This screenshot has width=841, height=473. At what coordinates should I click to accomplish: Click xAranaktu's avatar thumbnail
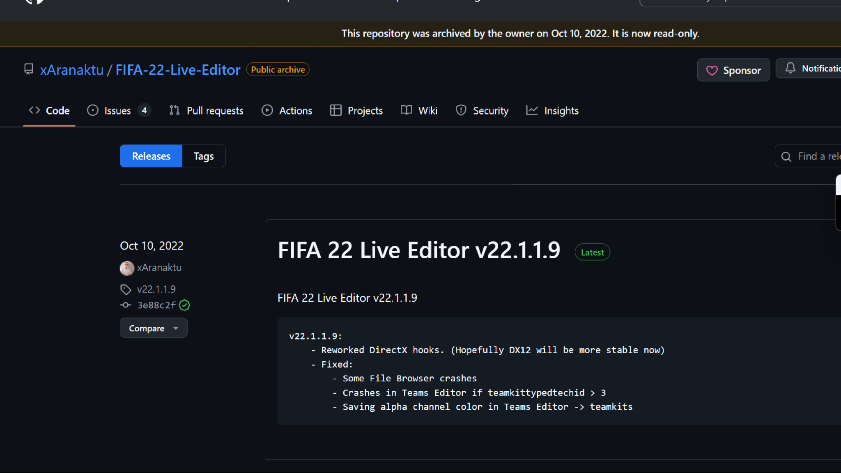(x=127, y=268)
